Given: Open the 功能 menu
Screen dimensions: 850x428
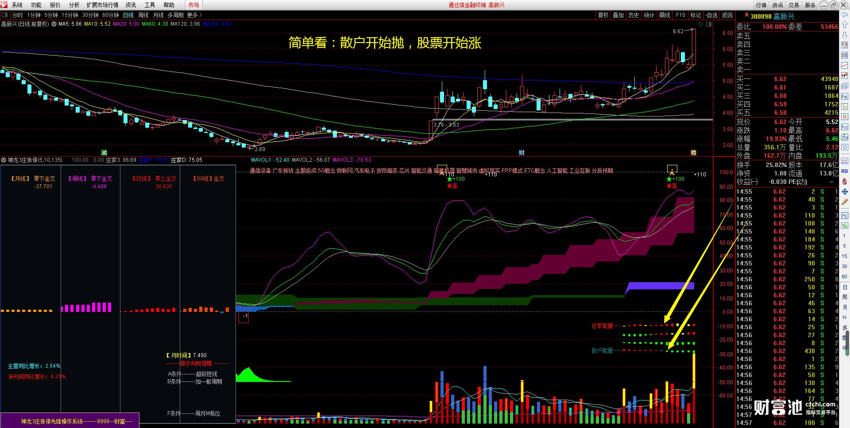Looking at the screenshot, I should point(36,5).
